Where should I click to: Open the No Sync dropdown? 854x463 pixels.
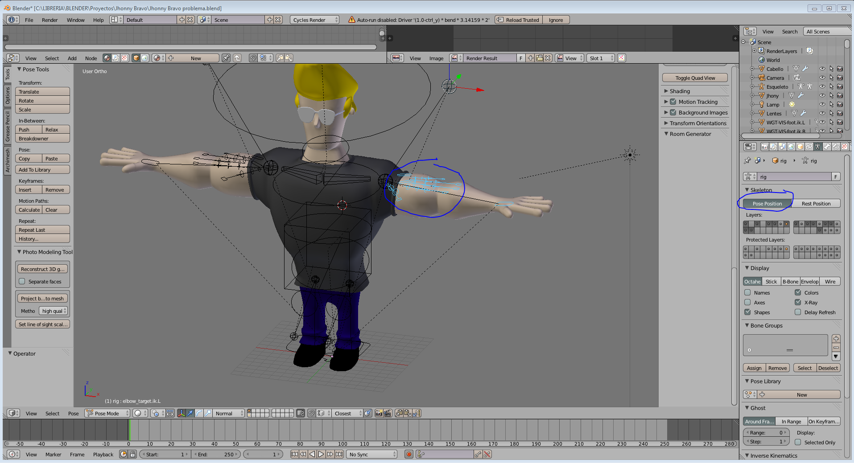click(372, 454)
